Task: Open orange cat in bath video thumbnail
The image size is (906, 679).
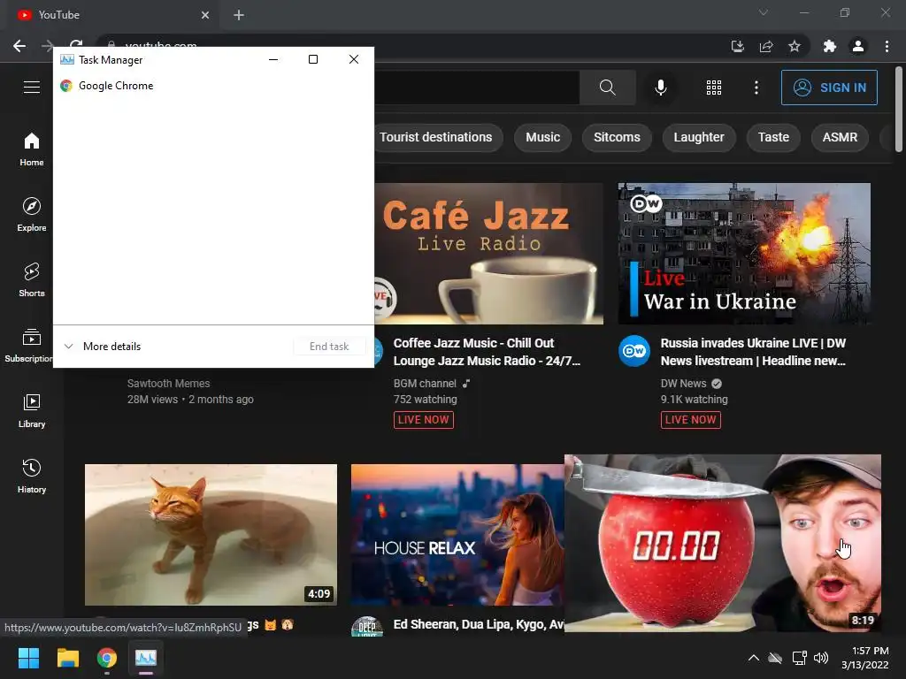Action: [x=211, y=535]
